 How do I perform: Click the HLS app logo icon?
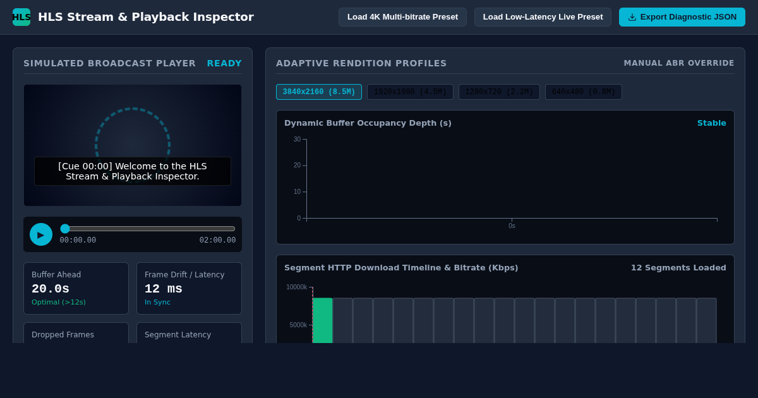(x=21, y=17)
